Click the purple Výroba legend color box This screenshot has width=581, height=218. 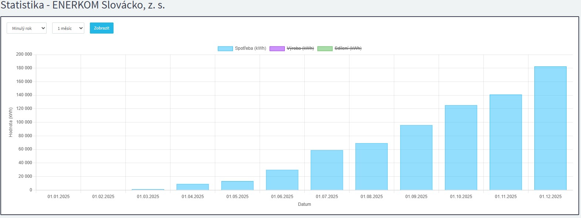tap(277, 49)
